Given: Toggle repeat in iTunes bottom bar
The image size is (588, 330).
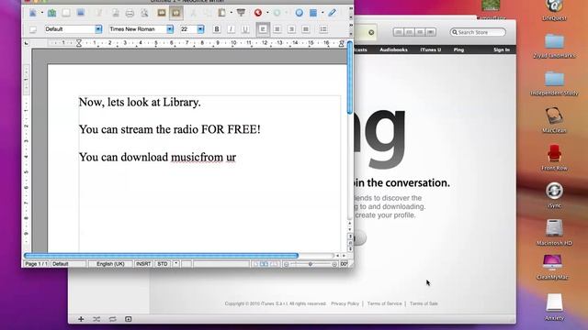Looking at the screenshot, I should tap(112, 319).
